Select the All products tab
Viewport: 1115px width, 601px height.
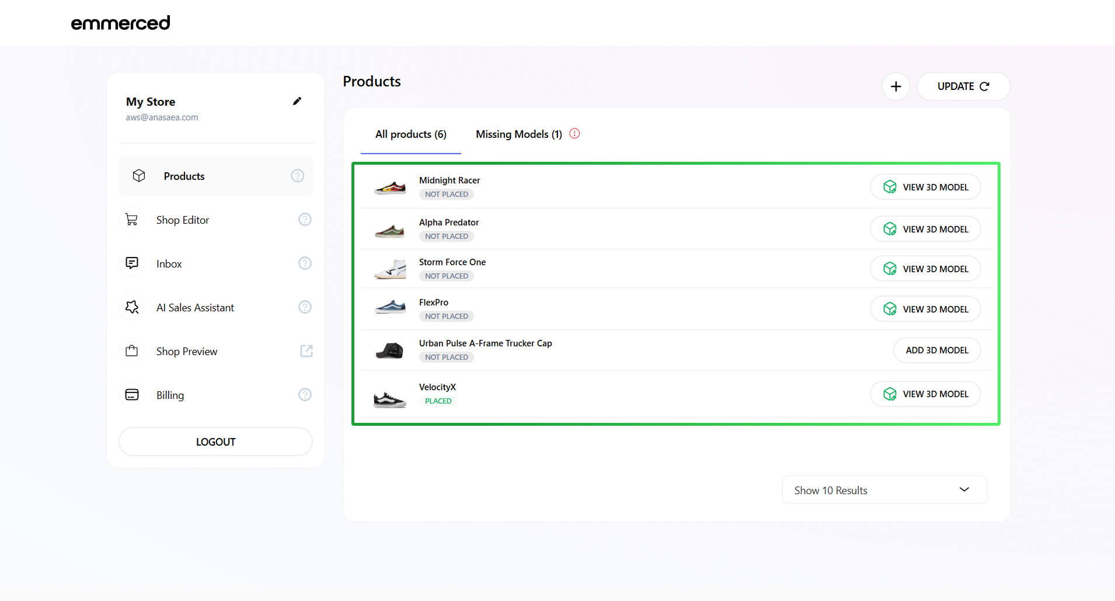point(410,134)
